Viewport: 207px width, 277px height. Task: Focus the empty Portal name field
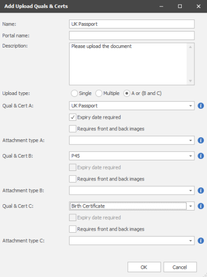pos(132,35)
